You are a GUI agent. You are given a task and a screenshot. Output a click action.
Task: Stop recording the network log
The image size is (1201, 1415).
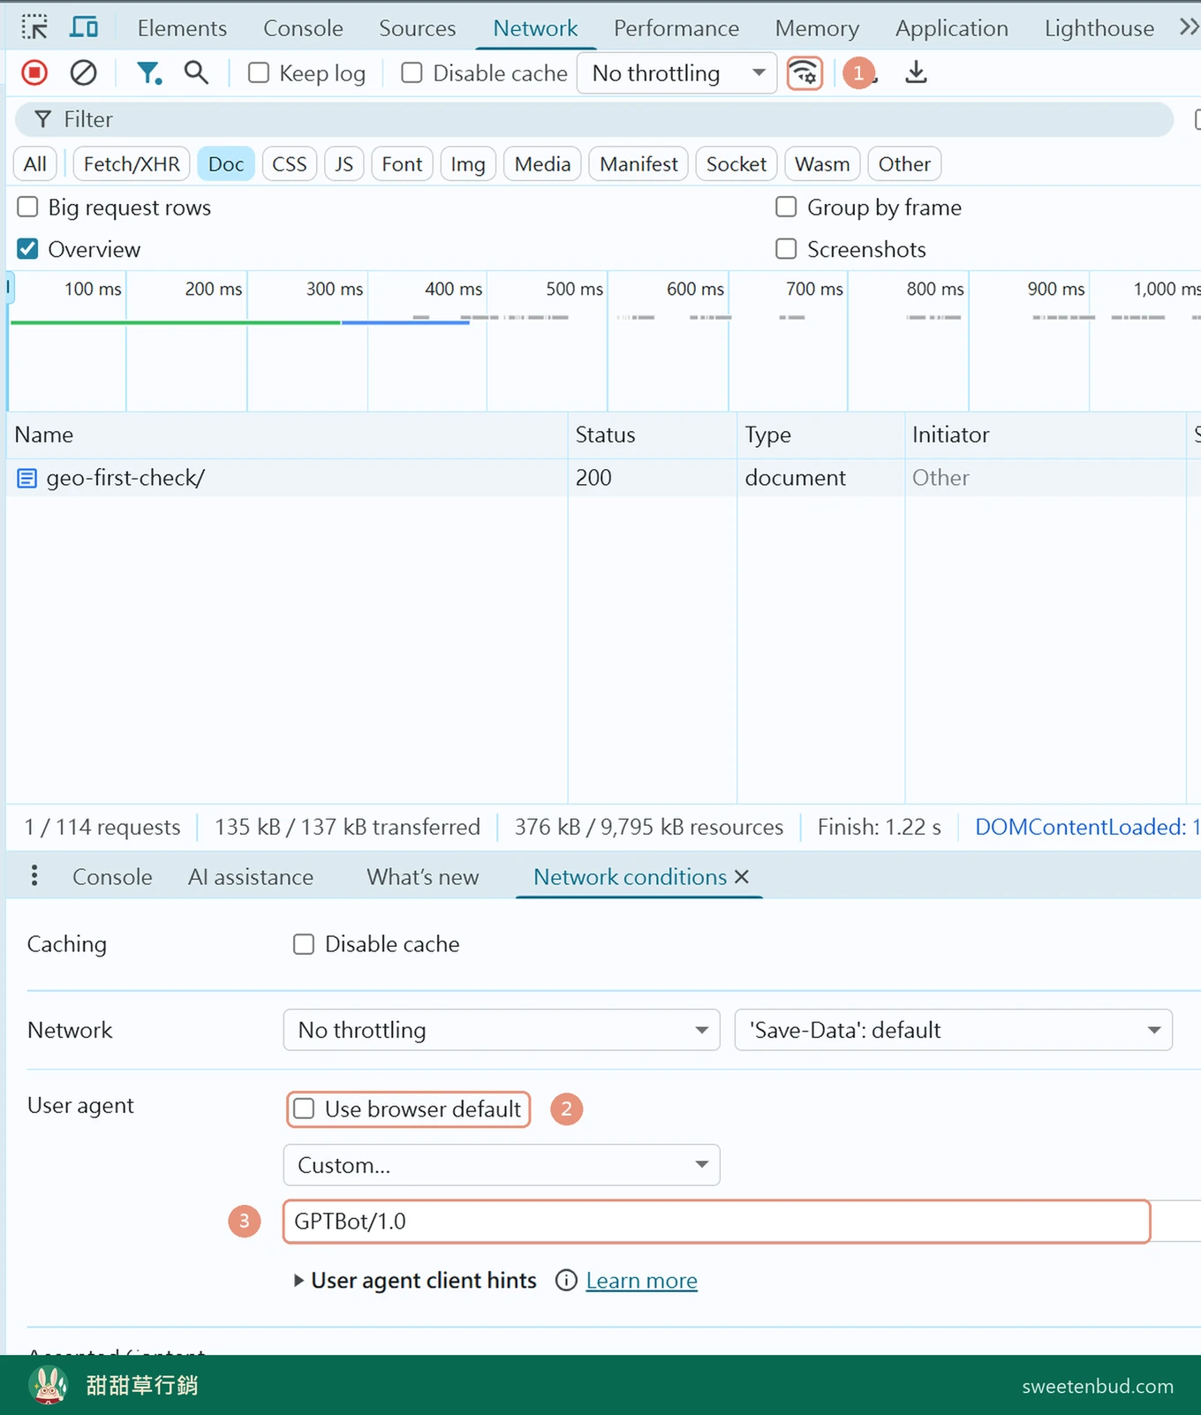tap(34, 72)
